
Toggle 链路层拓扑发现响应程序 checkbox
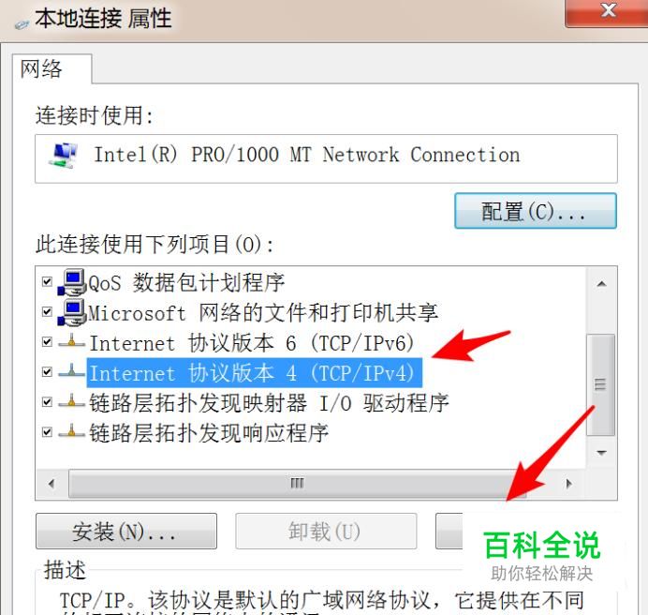tap(47, 432)
